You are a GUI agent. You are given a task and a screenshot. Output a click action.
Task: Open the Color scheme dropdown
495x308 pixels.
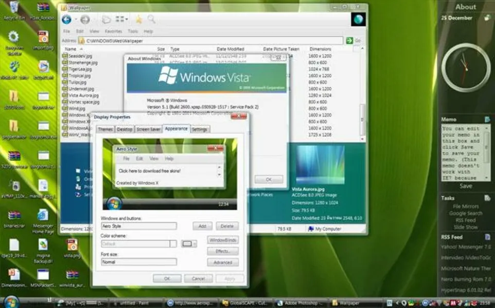tap(138, 244)
